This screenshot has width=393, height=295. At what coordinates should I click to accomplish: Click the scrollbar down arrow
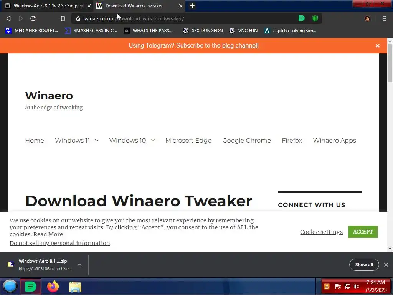pyautogui.click(x=390, y=249)
